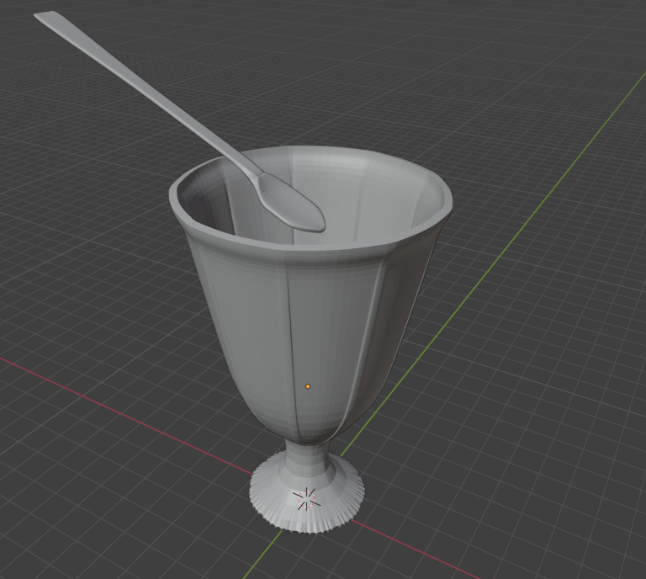Screen dimensions: 646x579
Task: Select the narrow stem of the cup
Action: [304, 459]
